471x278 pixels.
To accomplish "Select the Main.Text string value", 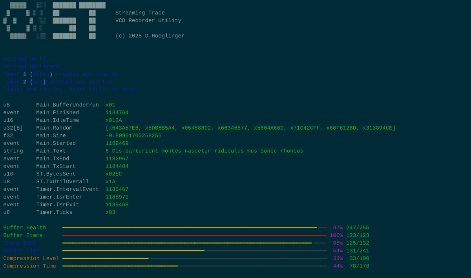I will [204, 151].
